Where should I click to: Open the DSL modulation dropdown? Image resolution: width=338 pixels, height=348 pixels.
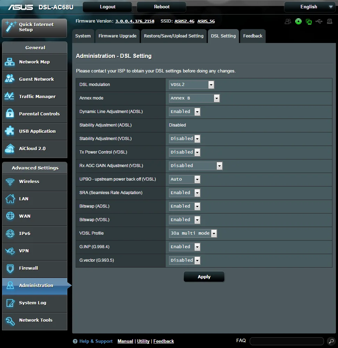click(192, 85)
